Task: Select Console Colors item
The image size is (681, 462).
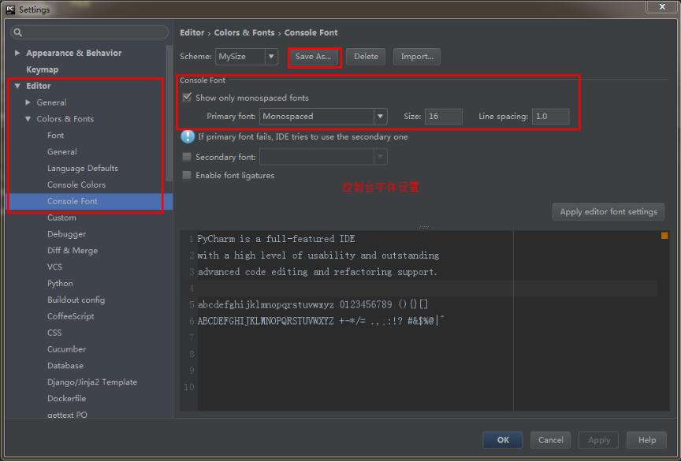Action: coord(76,184)
